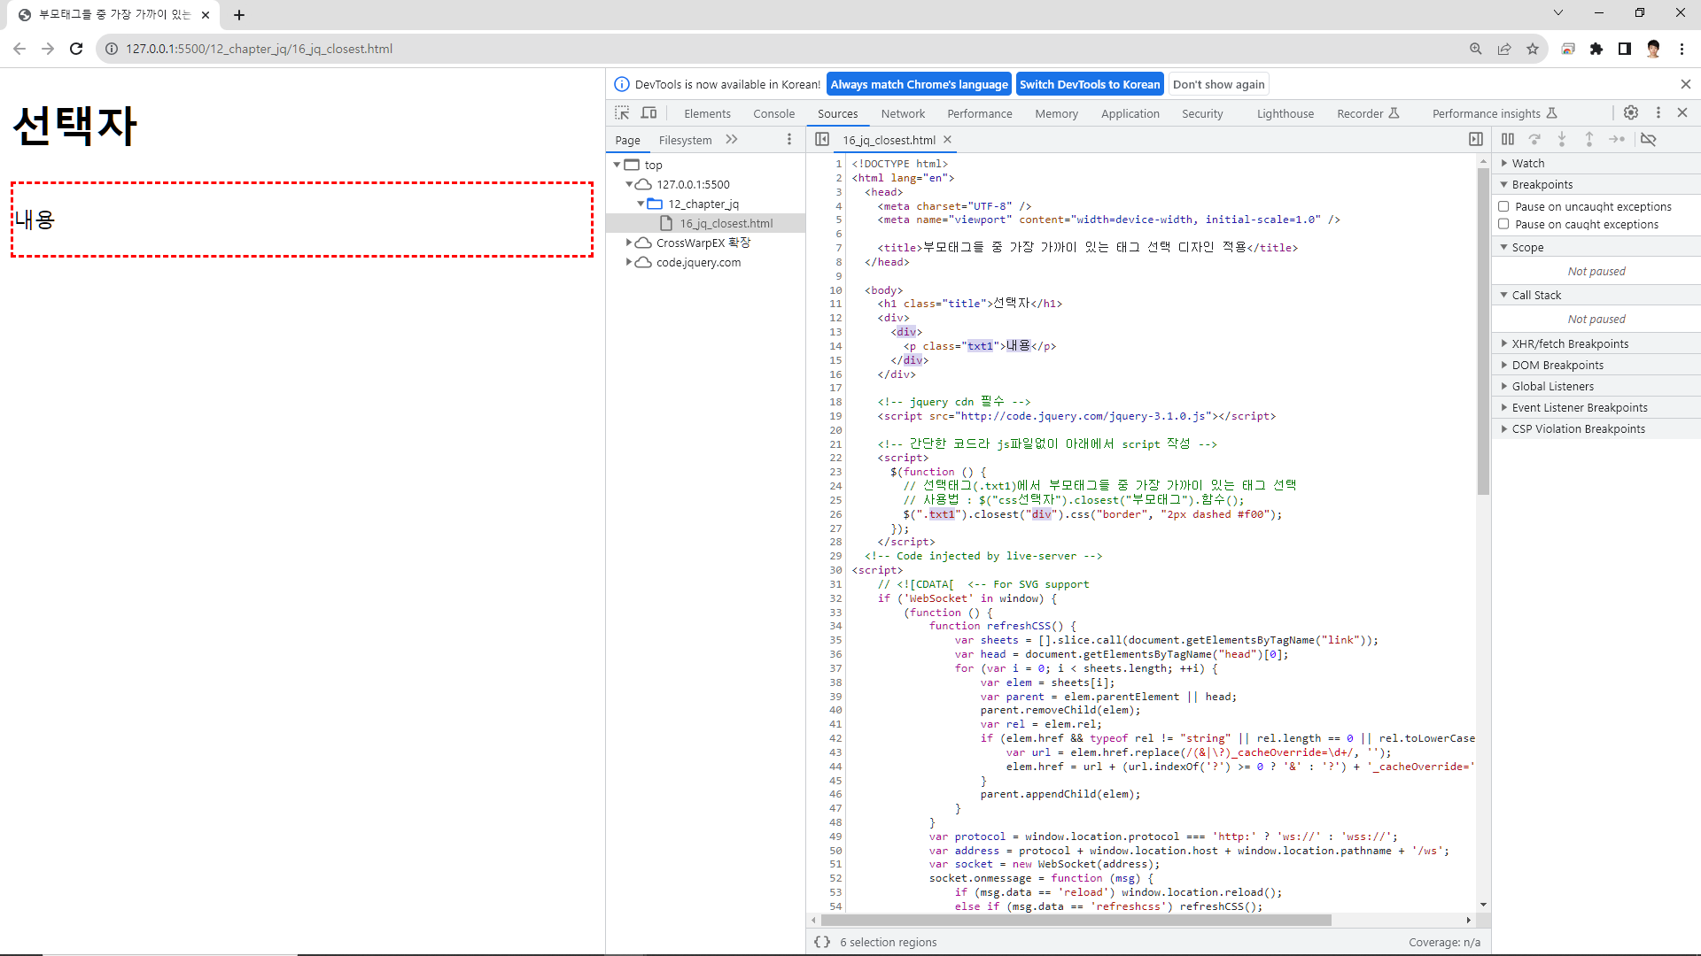Reload the page in Chrome
This screenshot has height=956, width=1701.
point(76,49)
